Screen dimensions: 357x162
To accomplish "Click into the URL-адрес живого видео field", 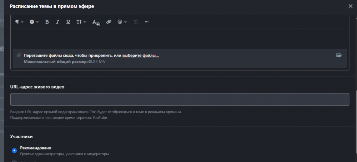I will click(x=180, y=99).
